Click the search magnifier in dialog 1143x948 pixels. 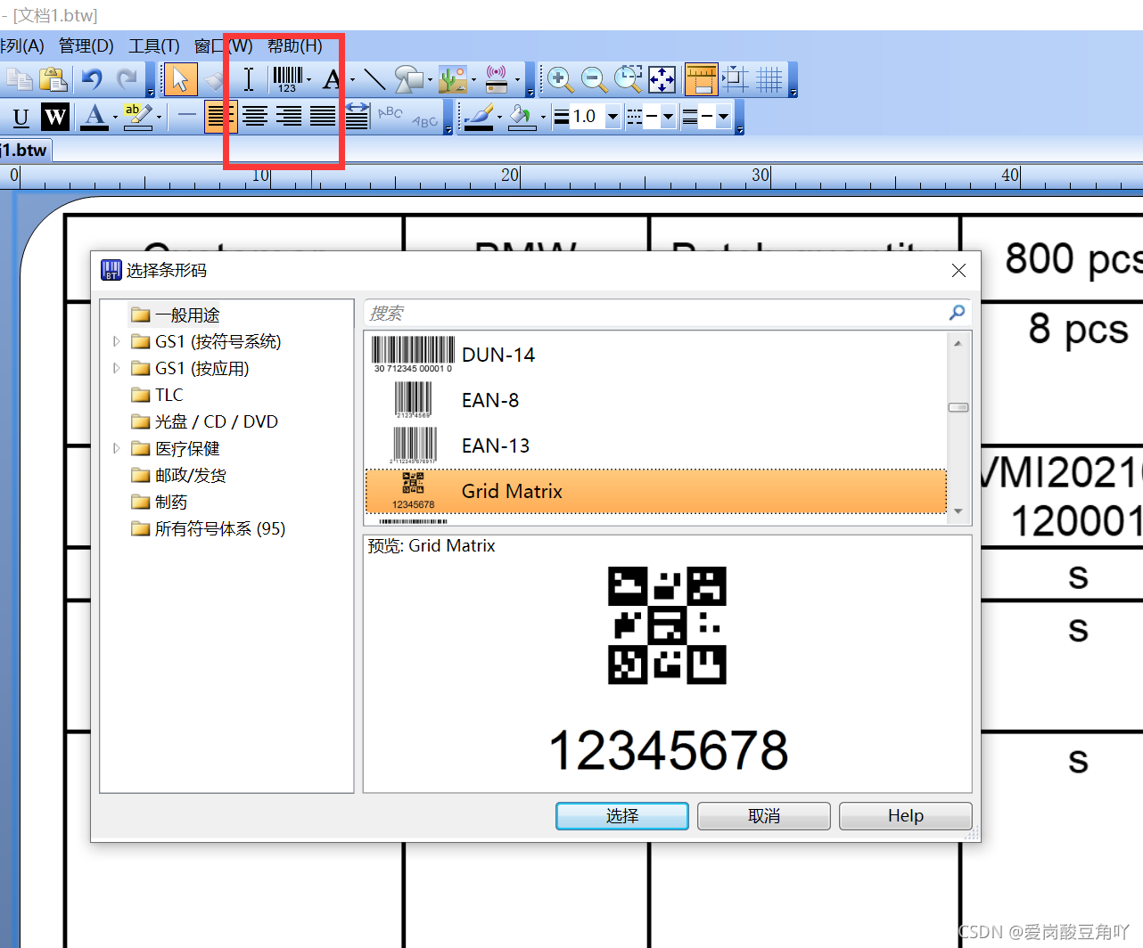click(957, 313)
